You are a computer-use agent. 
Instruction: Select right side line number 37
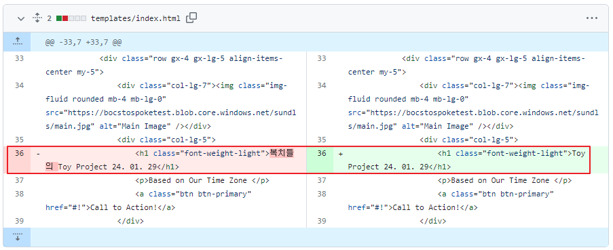click(x=322, y=180)
